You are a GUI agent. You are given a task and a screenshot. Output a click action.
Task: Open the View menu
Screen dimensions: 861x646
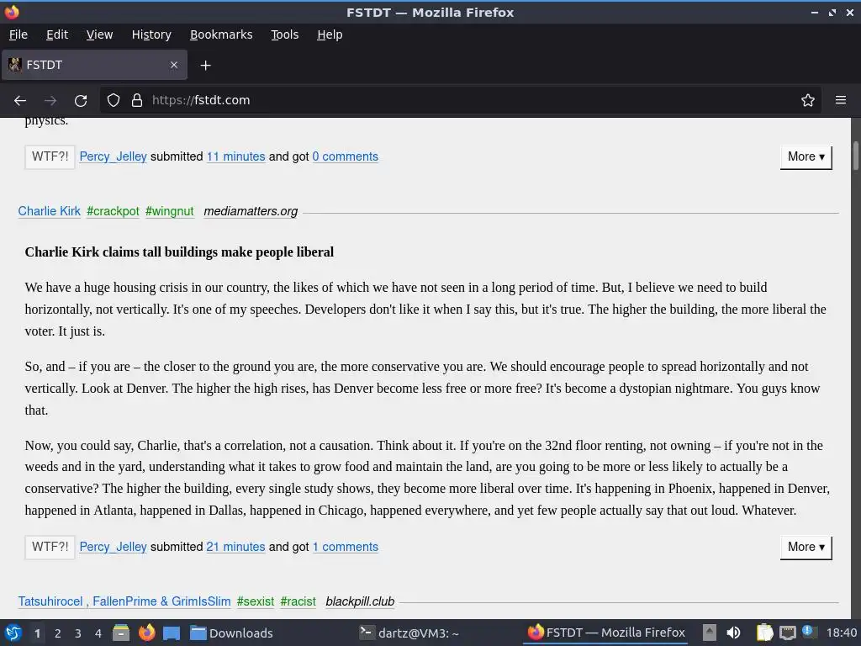pyautogui.click(x=99, y=34)
